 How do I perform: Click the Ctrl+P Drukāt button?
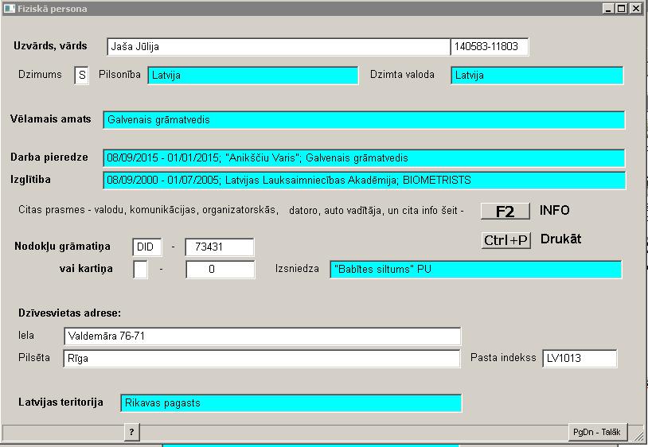[506, 240]
